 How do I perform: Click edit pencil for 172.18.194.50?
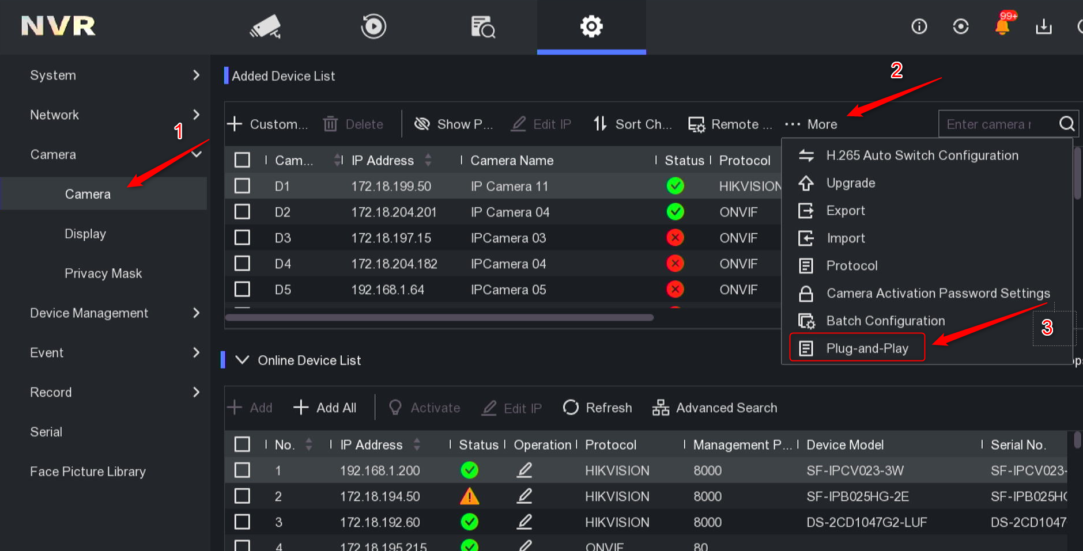524,496
